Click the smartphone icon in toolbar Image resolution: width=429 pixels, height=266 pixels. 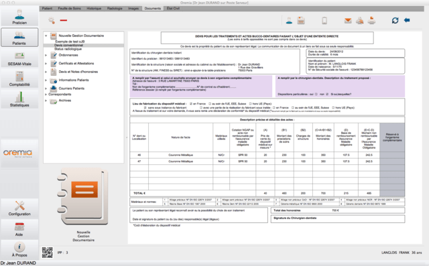(324, 21)
